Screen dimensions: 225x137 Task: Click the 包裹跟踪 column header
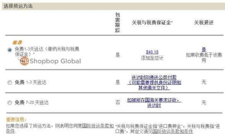pyautogui.click(x=117, y=22)
